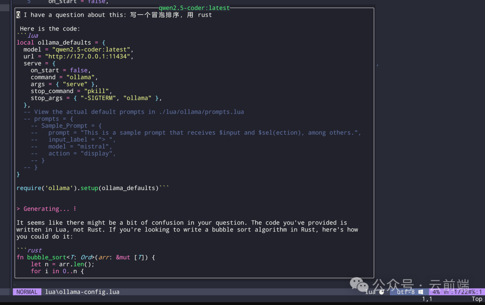Click the require('ollama').setup line
This screenshot has height=305, width=485.
pyautogui.click(x=93, y=188)
